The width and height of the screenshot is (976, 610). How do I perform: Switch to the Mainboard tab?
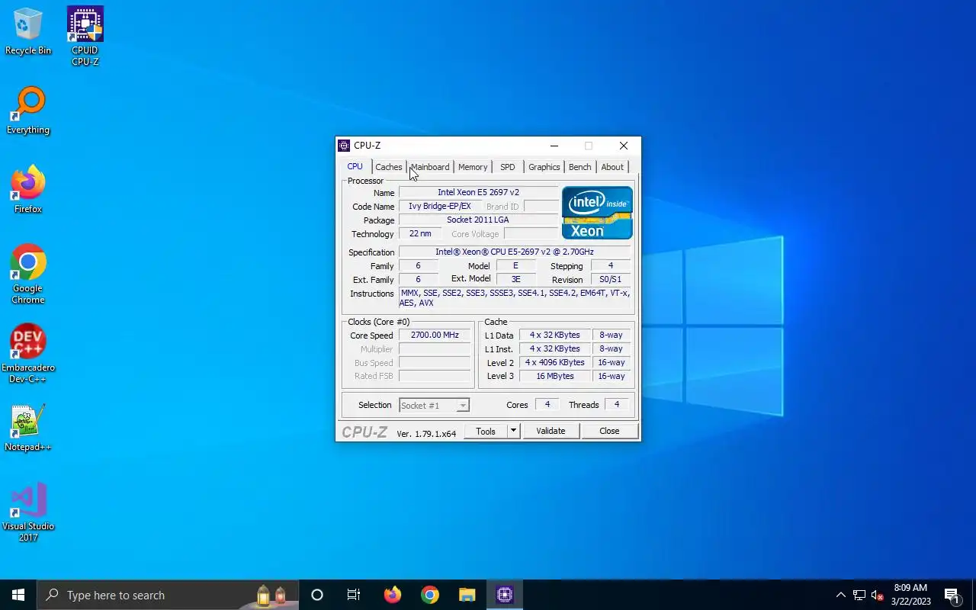[430, 167]
